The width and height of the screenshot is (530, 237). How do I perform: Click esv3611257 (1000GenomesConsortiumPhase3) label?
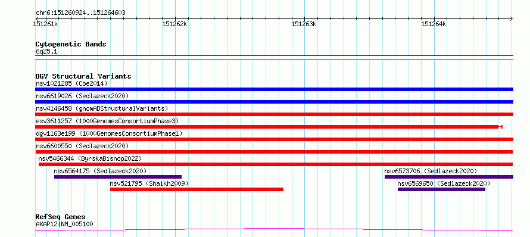107,121
